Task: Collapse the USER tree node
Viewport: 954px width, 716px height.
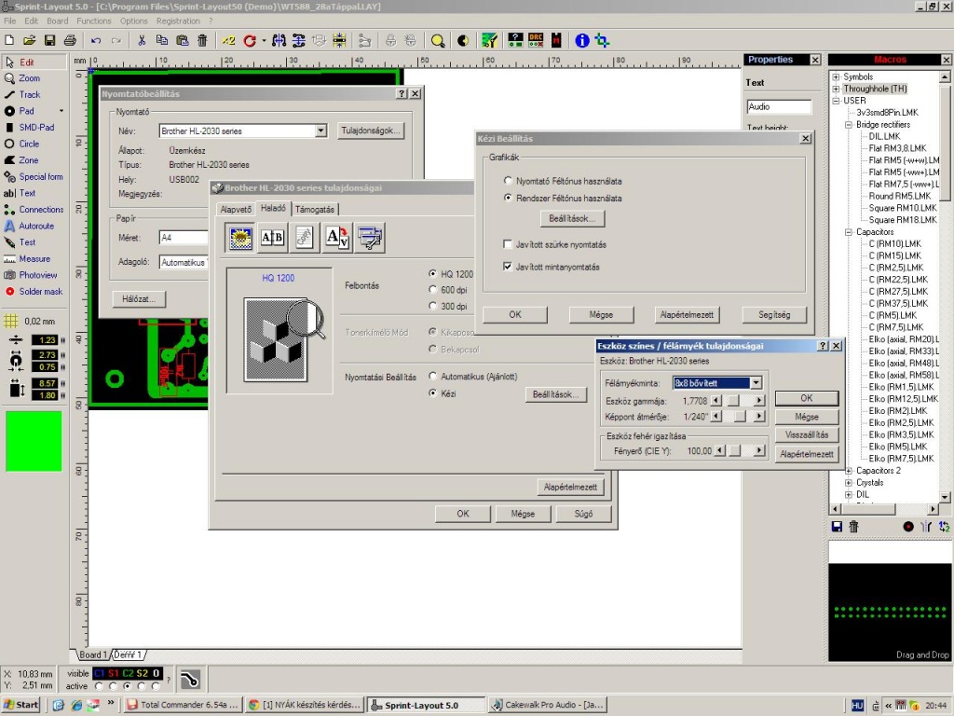Action: 836,101
